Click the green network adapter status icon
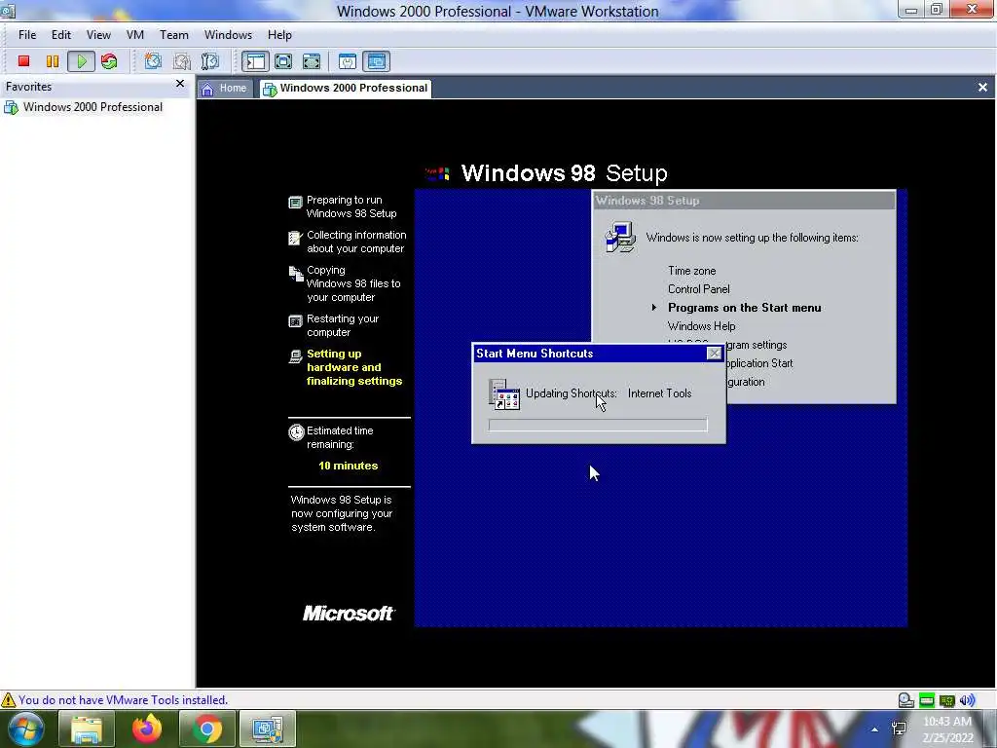997x748 pixels. click(x=927, y=701)
